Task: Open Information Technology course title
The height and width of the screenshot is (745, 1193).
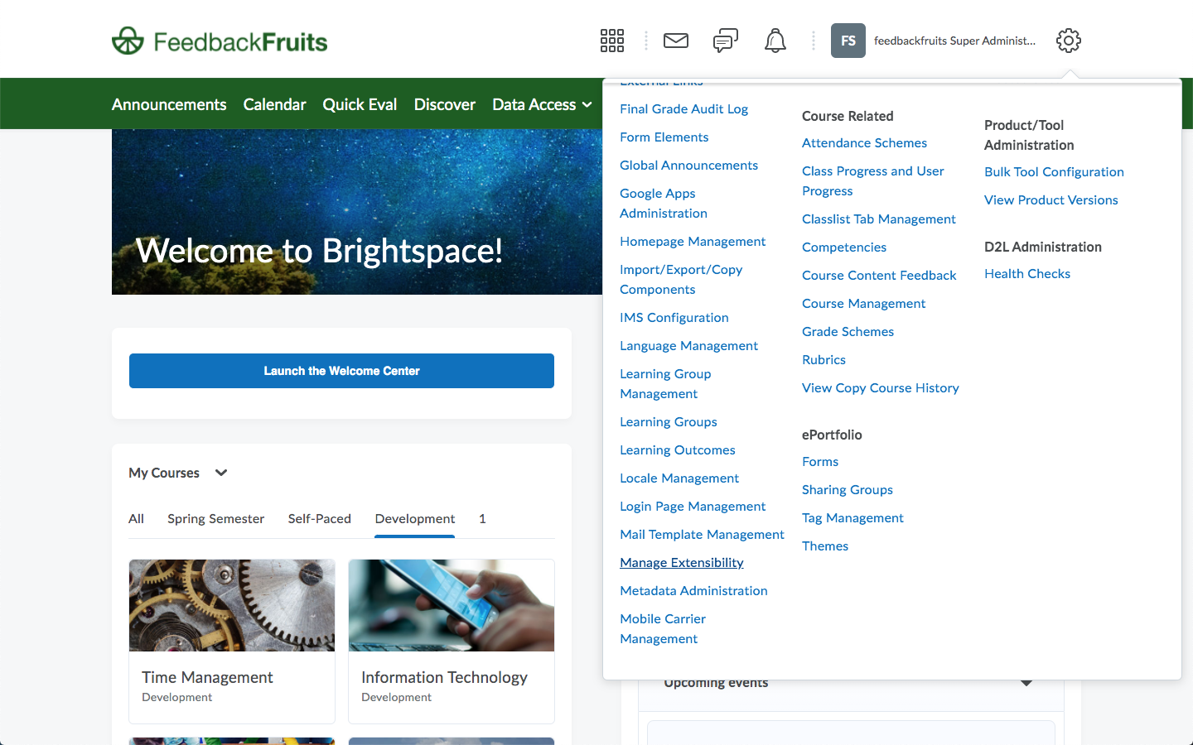Action: coord(444,677)
